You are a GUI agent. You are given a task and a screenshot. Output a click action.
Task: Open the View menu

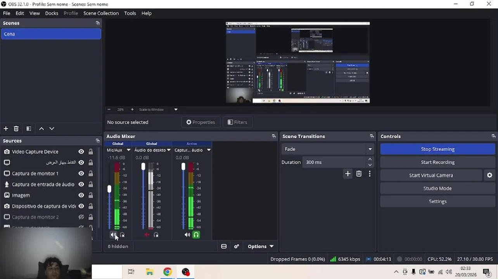point(35,13)
